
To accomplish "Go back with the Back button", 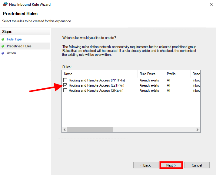I will point(146,165).
